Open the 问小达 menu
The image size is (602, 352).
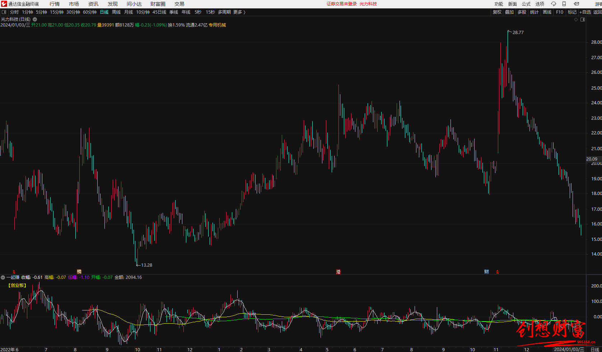coord(134,4)
